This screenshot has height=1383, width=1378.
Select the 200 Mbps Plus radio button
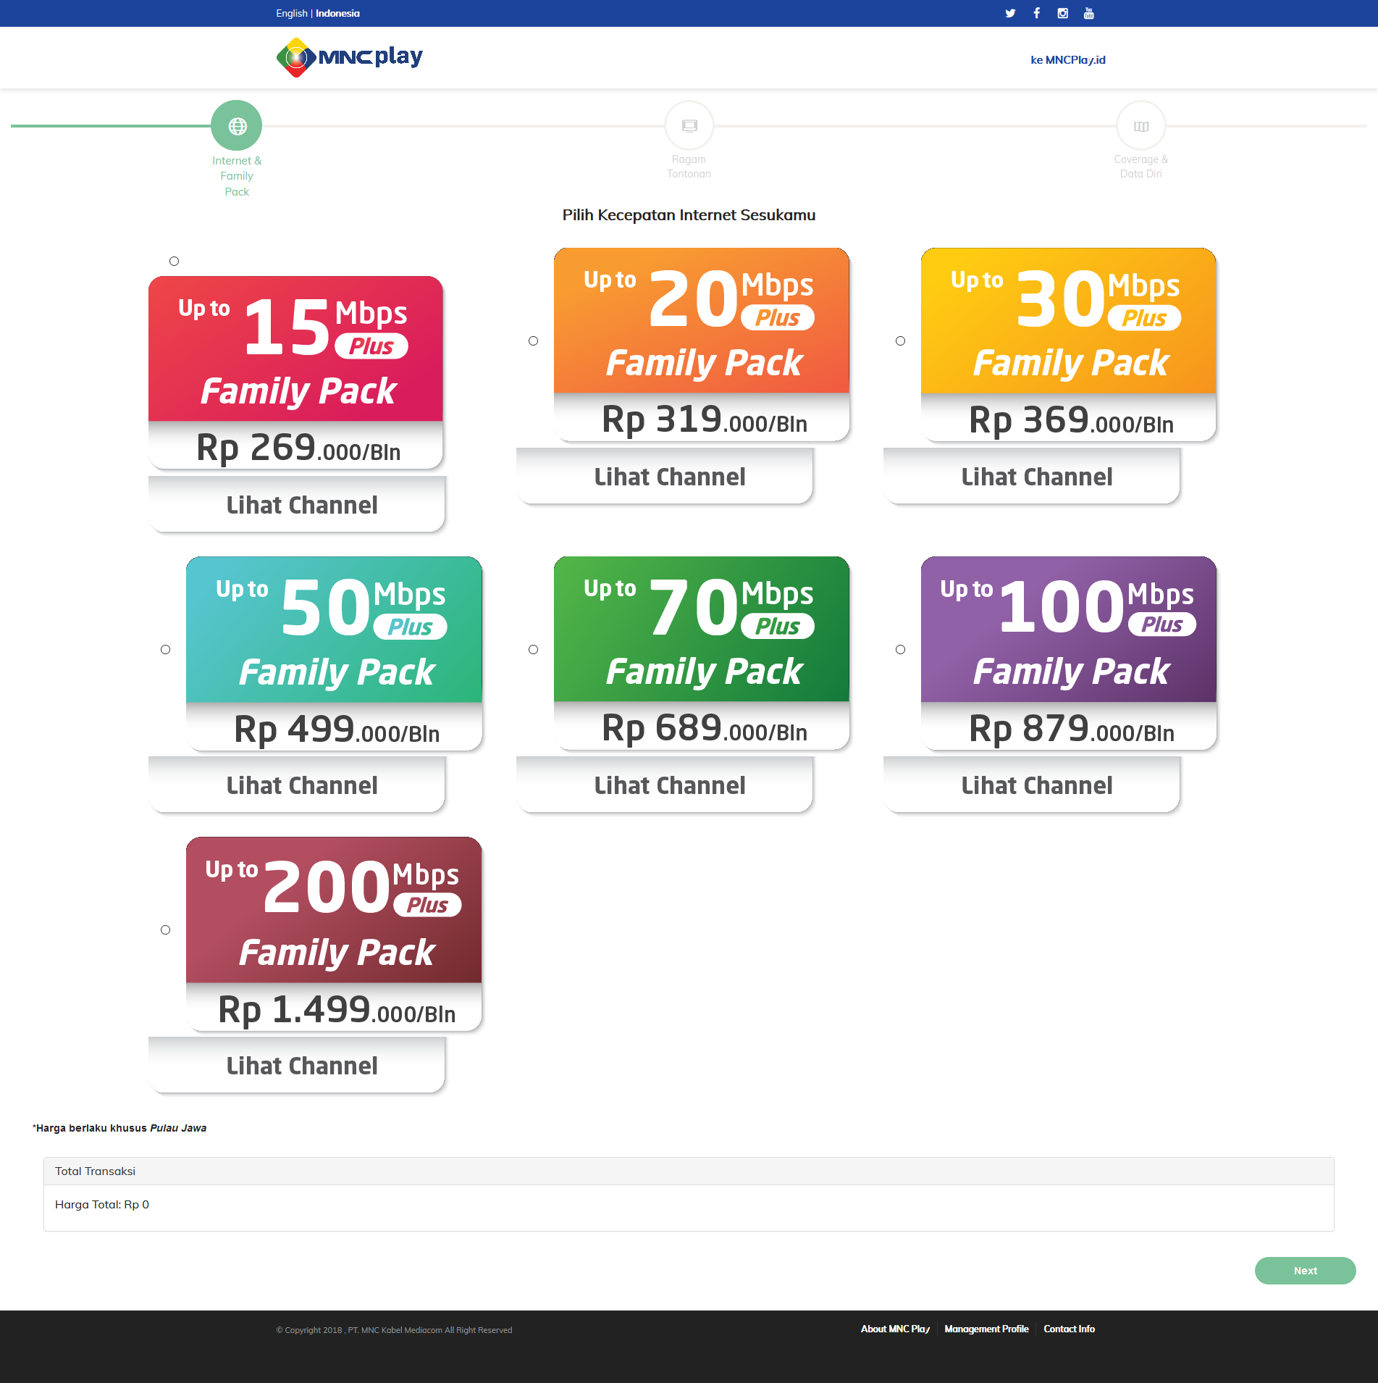tap(165, 929)
